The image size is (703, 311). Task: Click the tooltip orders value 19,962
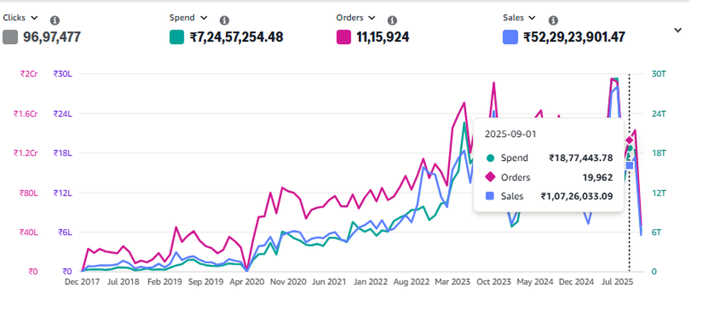coord(597,177)
